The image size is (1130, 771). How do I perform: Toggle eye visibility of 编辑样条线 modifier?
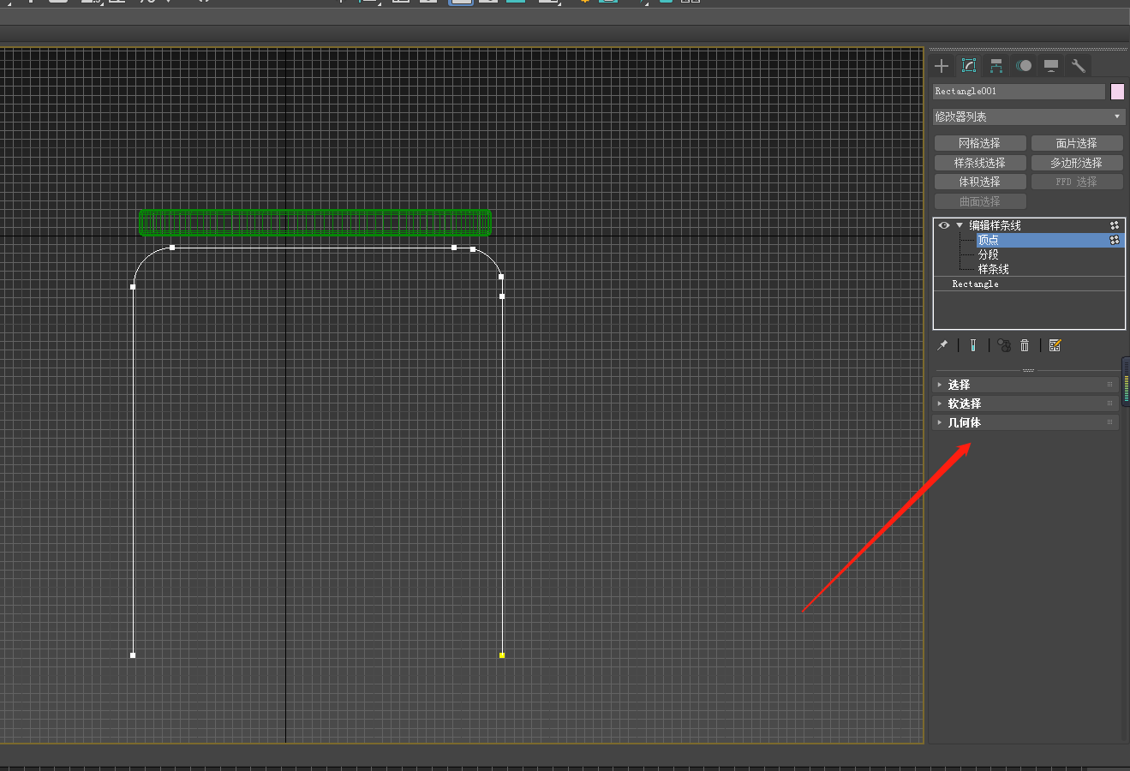pyautogui.click(x=944, y=225)
